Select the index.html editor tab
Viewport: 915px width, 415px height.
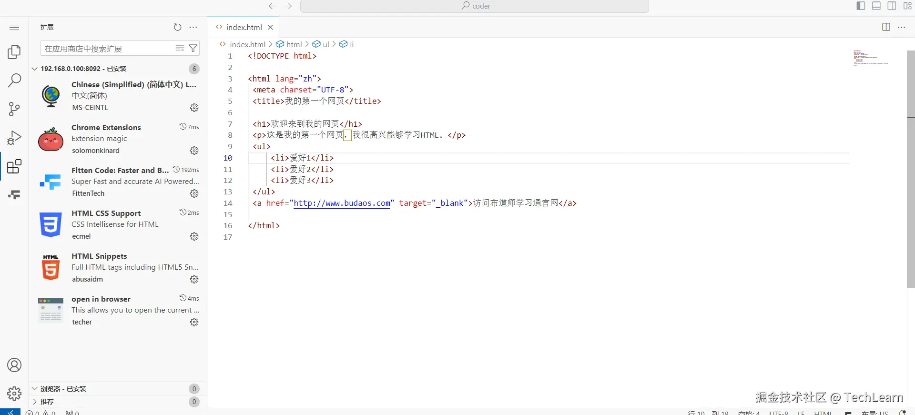(244, 27)
